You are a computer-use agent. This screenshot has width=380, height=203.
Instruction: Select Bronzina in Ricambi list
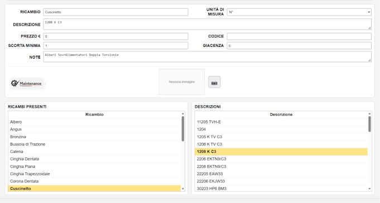[x=94, y=137]
